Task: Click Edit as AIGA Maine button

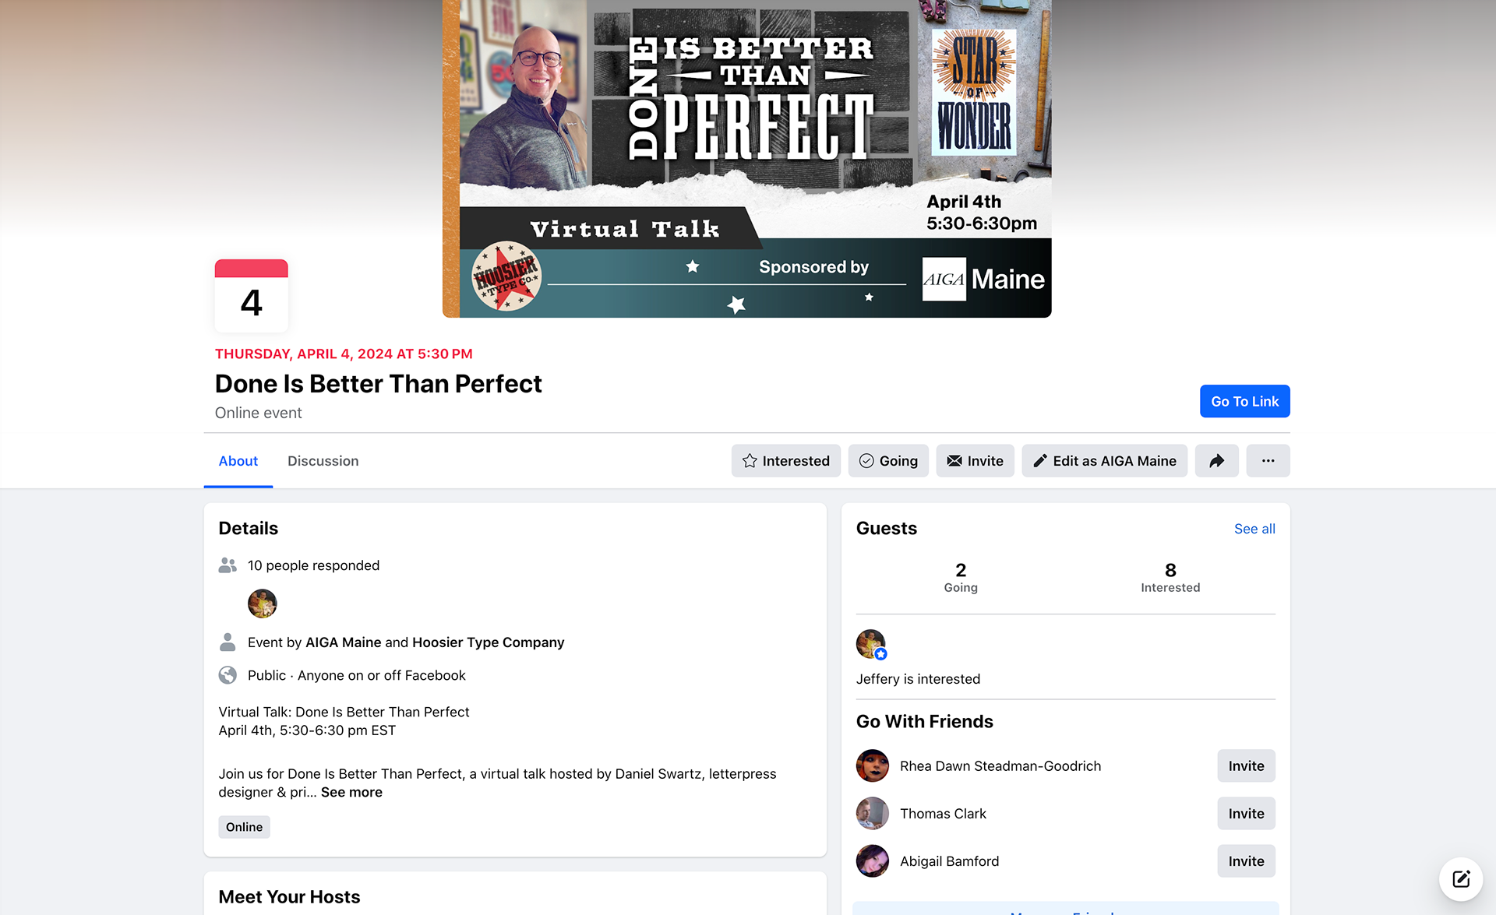Action: click(x=1104, y=461)
